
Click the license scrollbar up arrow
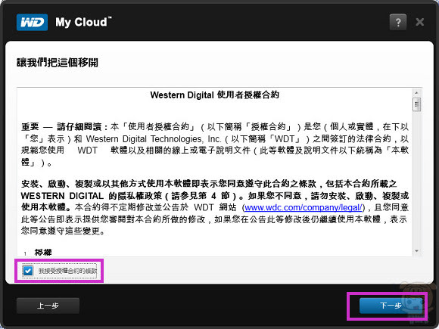point(416,93)
